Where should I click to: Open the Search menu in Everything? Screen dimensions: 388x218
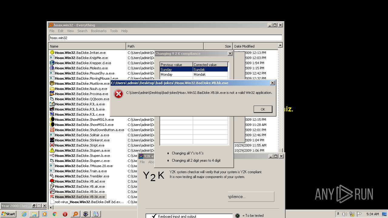tap(82, 31)
